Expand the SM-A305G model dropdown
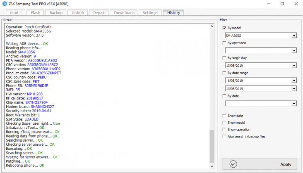The image size is (303, 173). click(x=294, y=36)
